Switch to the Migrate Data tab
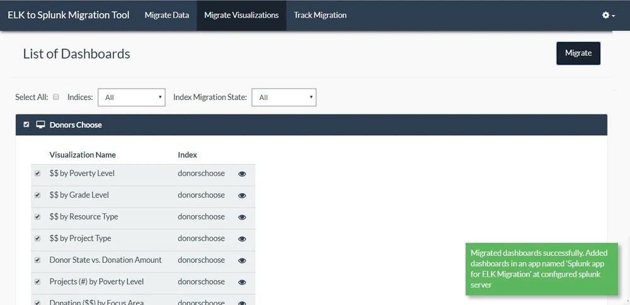630x305 pixels. 166,15
